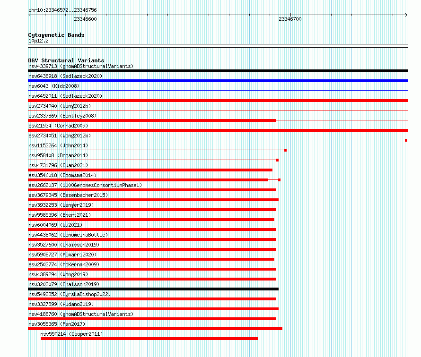The width and height of the screenshot is (421, 357).
Task: Click the thick blue bar for nsv6438918
Action: tap(218, 81)
